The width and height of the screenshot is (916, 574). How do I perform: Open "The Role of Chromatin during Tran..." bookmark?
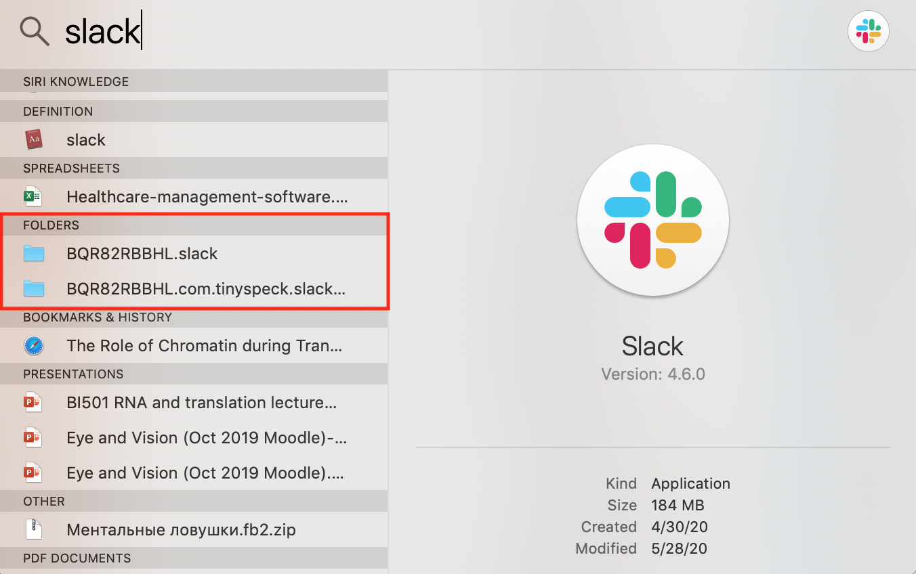(x=194, y=346)
